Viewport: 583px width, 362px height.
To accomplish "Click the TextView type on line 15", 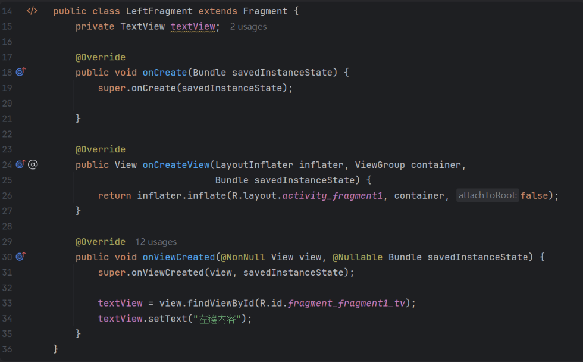I will [x=142, y=27].
